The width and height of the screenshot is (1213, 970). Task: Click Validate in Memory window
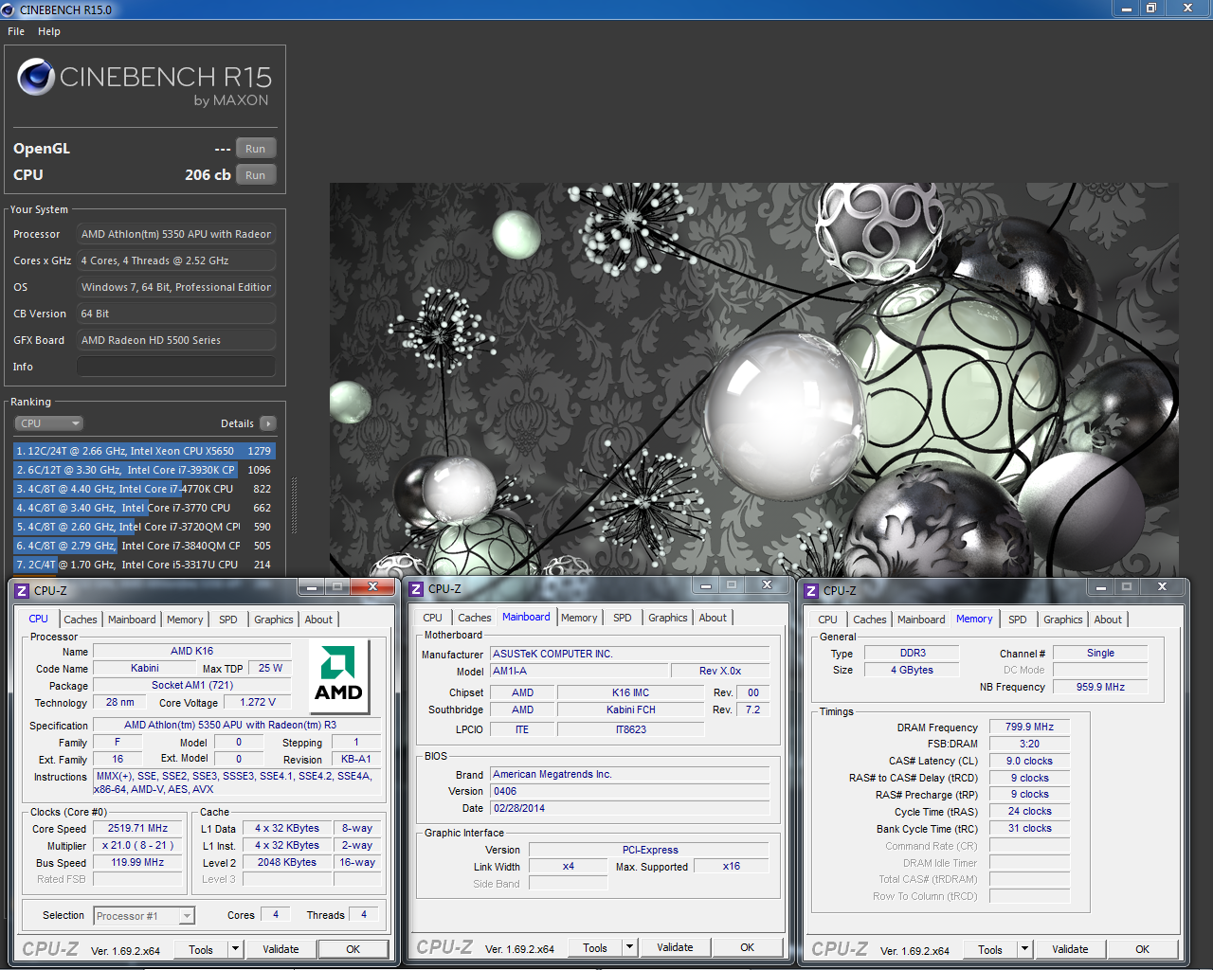[x=1070, y=949]
